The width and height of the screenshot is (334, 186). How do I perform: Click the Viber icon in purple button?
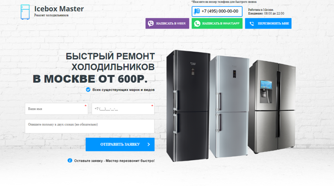(151, 23)
